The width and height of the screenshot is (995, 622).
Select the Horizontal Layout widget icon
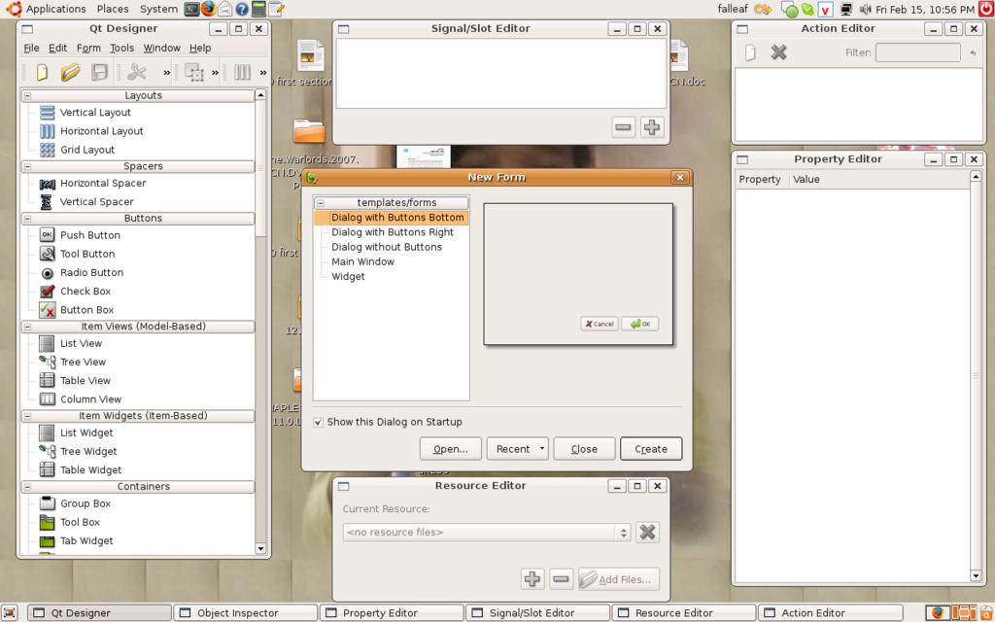(x=47, y=131)
